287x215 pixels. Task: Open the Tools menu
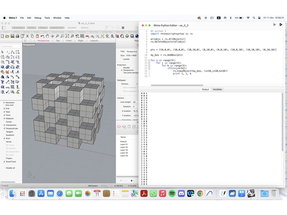click(47, 17)
